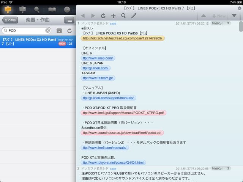Screen dimensions: 243x182
Task: Open the archive box icon
Action: (x=59, y=31)
